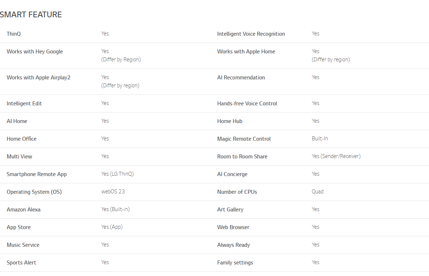Click the Yes (Sender/Receiver) value text
Image resolution: width=429 pixels, height=276 pixels.
coord(336,156)
